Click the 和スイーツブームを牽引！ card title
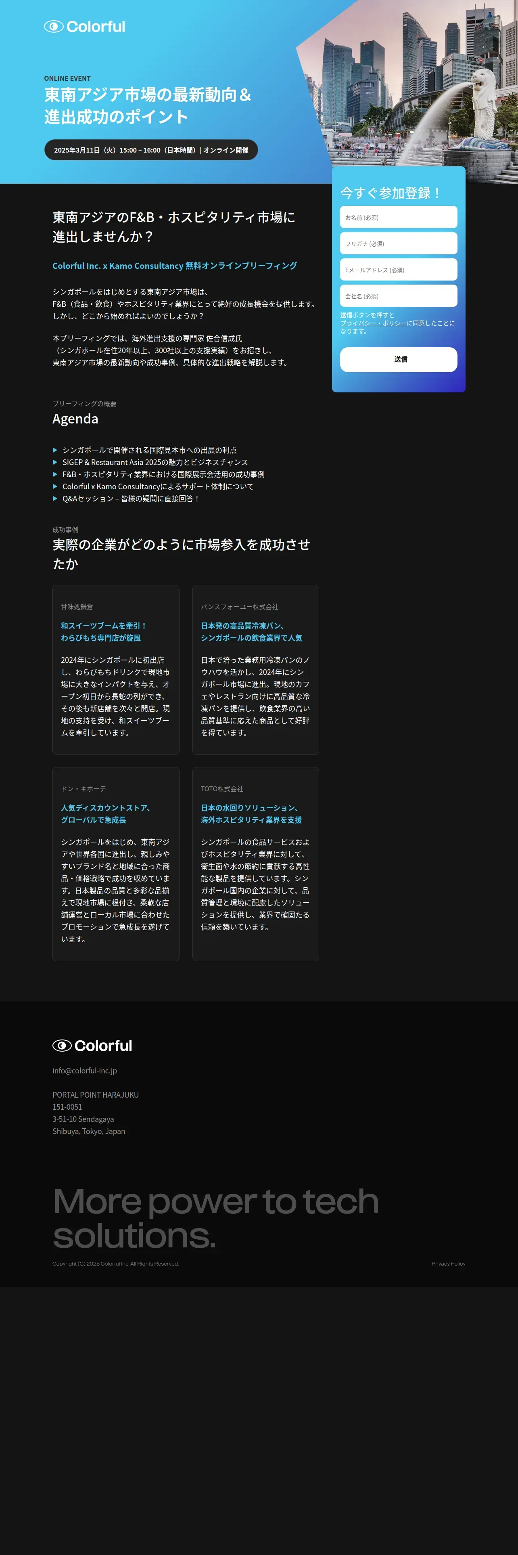 103,632
